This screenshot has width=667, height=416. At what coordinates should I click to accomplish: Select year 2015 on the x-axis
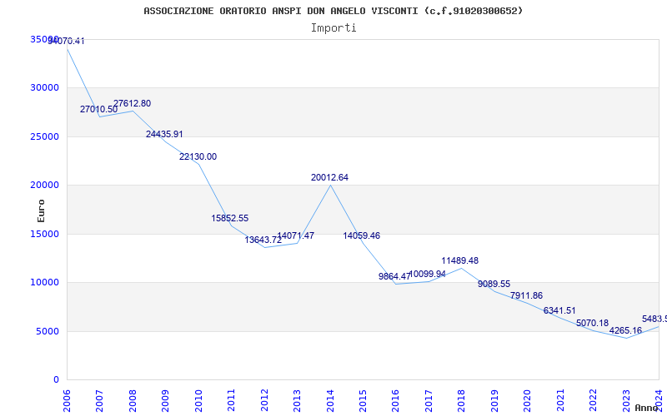coord(363,400)
